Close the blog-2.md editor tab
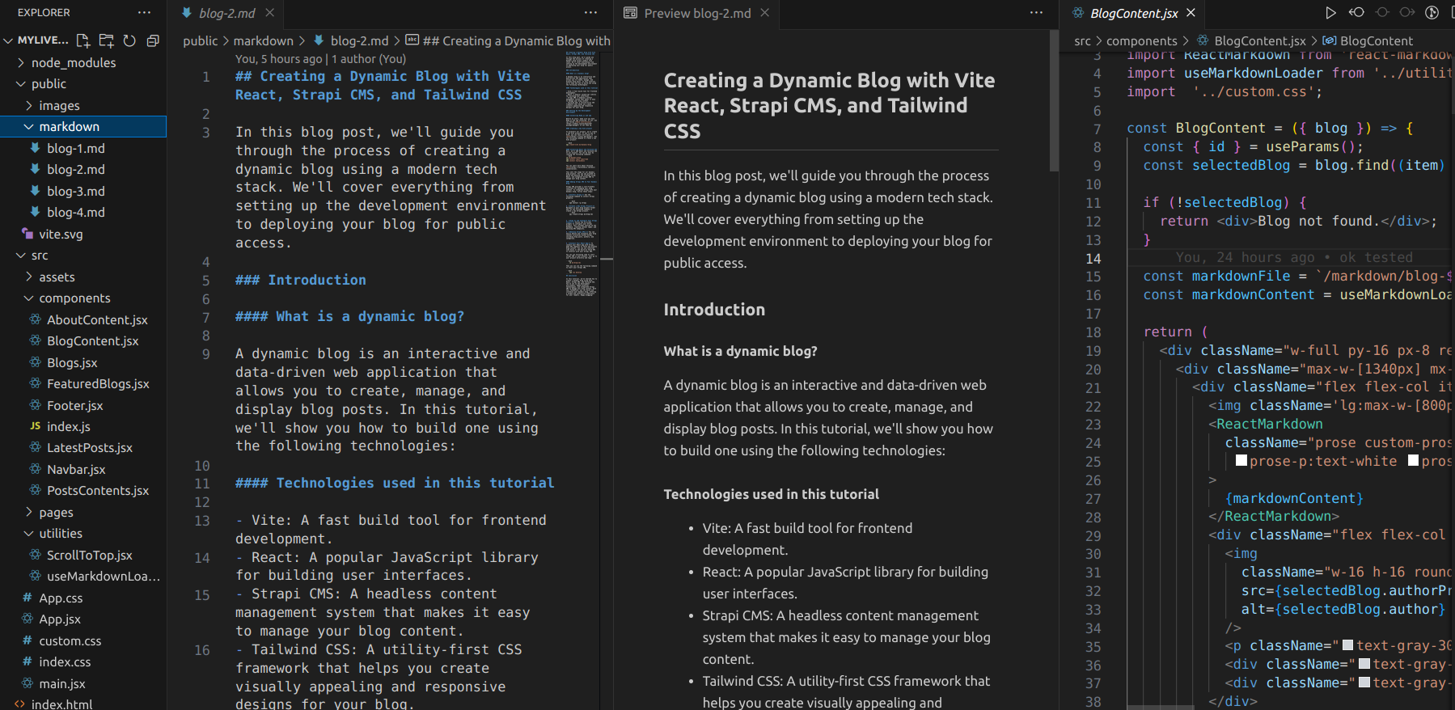This screenshot has width=1455, height=710. (270, 14)
